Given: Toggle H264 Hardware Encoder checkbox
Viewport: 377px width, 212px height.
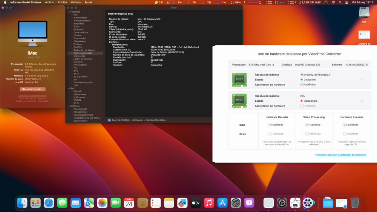Looking at the screenshot, I should pyautogui.click(x=345, y=125).
